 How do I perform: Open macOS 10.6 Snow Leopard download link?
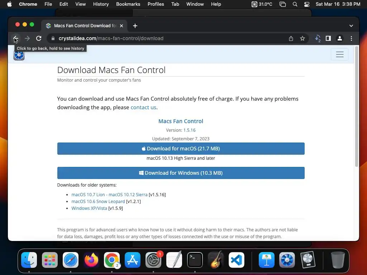click(x=98, y=201)
